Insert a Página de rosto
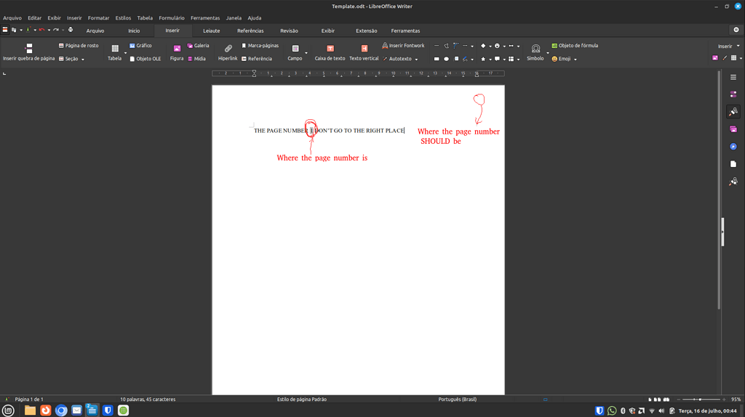 pyautogui.click(x=79, y=46)
